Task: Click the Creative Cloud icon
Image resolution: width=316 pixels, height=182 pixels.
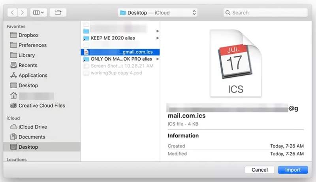Action: pyautogui.click(x=13, y=106)
